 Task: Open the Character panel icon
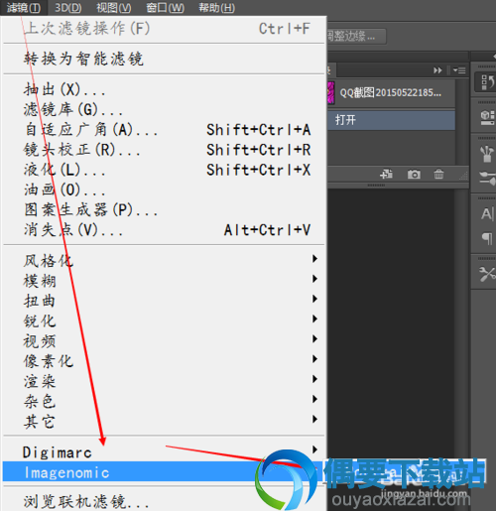[x=487, y=214]
